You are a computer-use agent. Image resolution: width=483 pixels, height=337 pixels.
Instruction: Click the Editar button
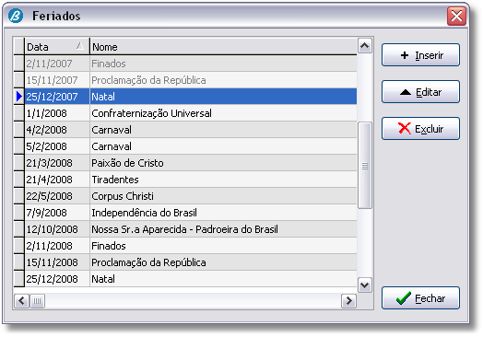coord(420,92)
